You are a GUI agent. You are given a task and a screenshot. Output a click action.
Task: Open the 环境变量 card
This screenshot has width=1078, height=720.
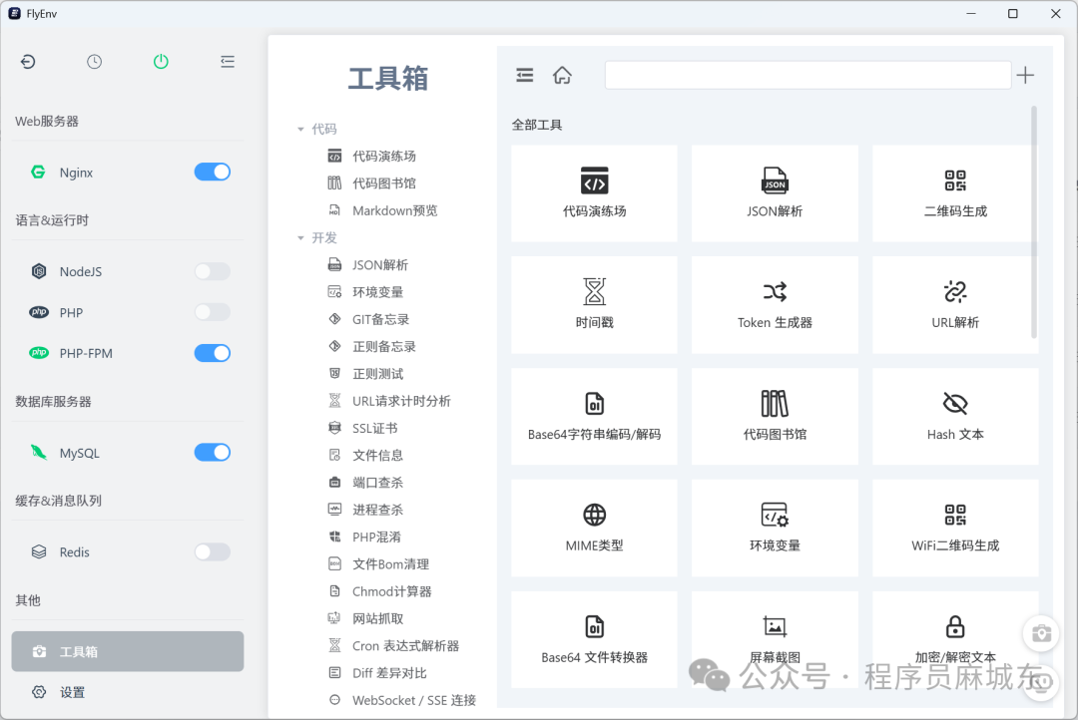[775, 528]
